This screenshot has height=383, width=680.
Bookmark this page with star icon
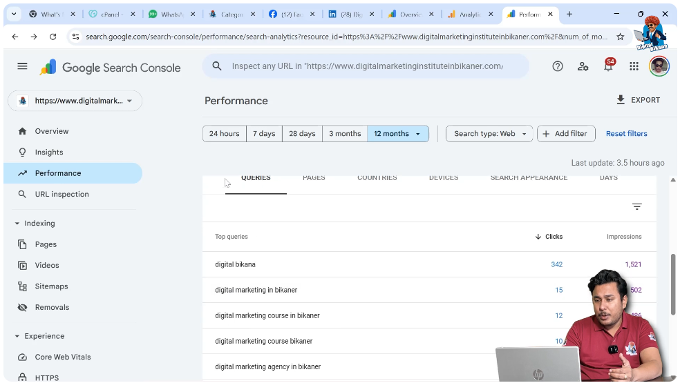pyautogui.click(x=620, y=37)
